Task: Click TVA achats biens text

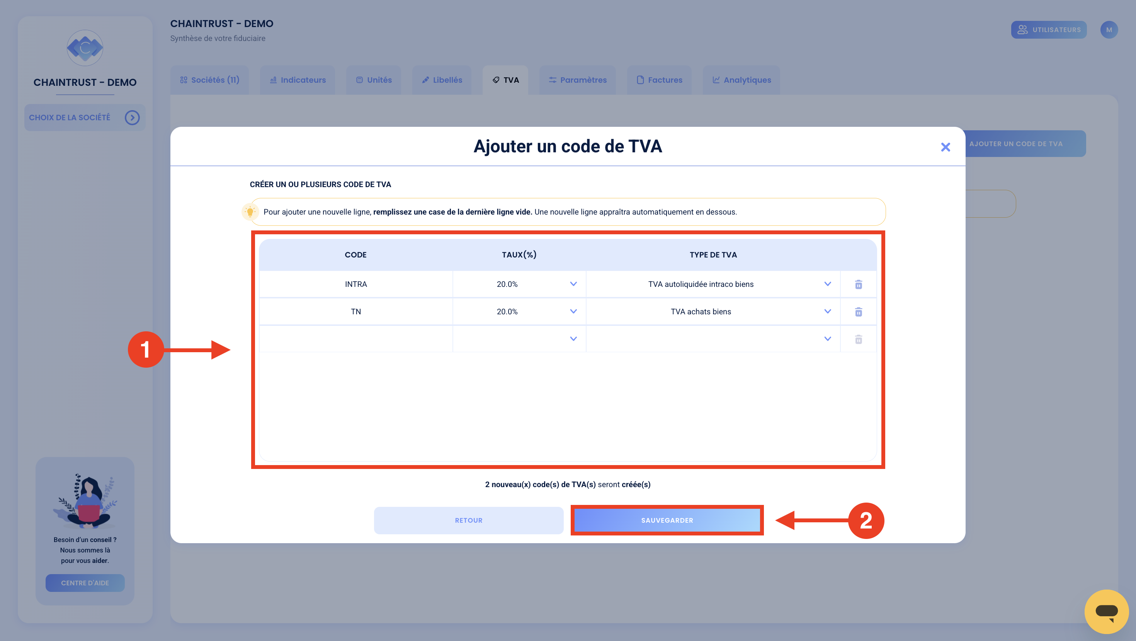Action: [701, 312]
